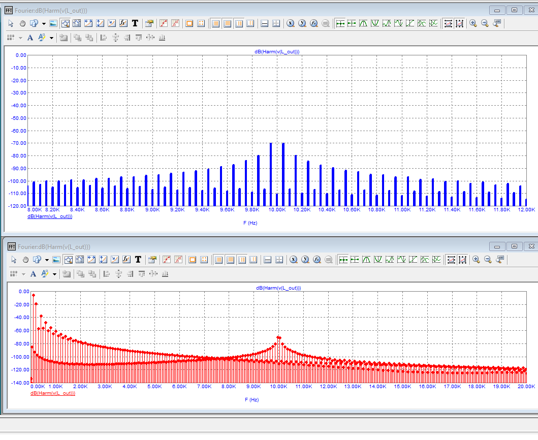Click the 10.00K frequency label in top plot

[x=277, y=210]
